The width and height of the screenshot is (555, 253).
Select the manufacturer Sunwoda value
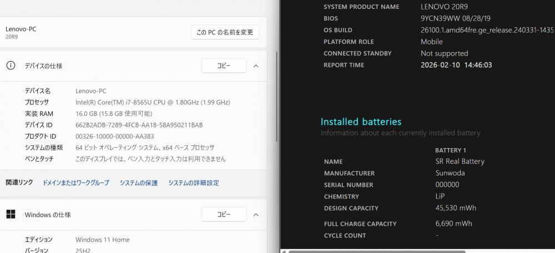(x=450, y=173)
